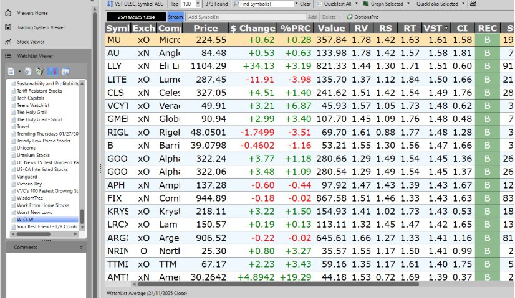This screenshot has height=298, width=515.
Task: Open the QuickTest All dropdown arrow
Action: coord(357,4)
